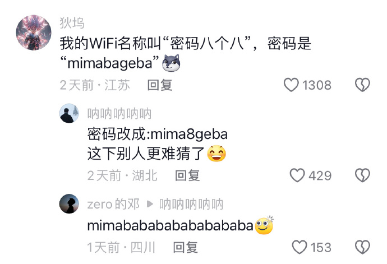Image resolution: width=387 pixels, height=264 pixels.
Task: Like the mima8geba reply with 429 likes
Action: (x=297, y=175)
